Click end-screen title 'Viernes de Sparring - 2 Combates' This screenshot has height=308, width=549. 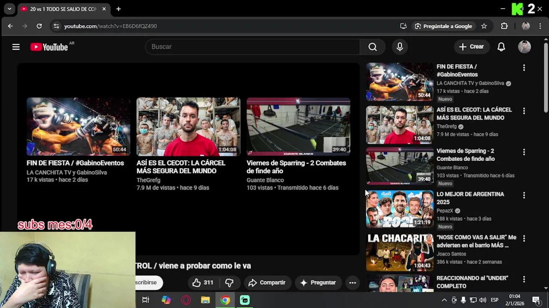[x=296, y=167]
